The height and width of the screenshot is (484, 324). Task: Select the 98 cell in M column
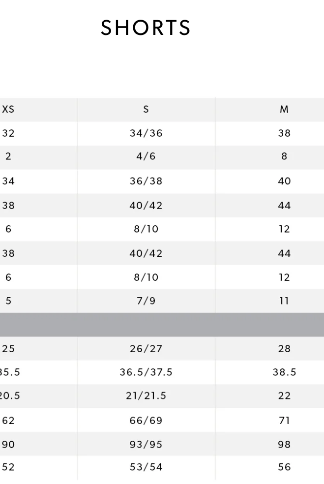[x=284, y=444]
